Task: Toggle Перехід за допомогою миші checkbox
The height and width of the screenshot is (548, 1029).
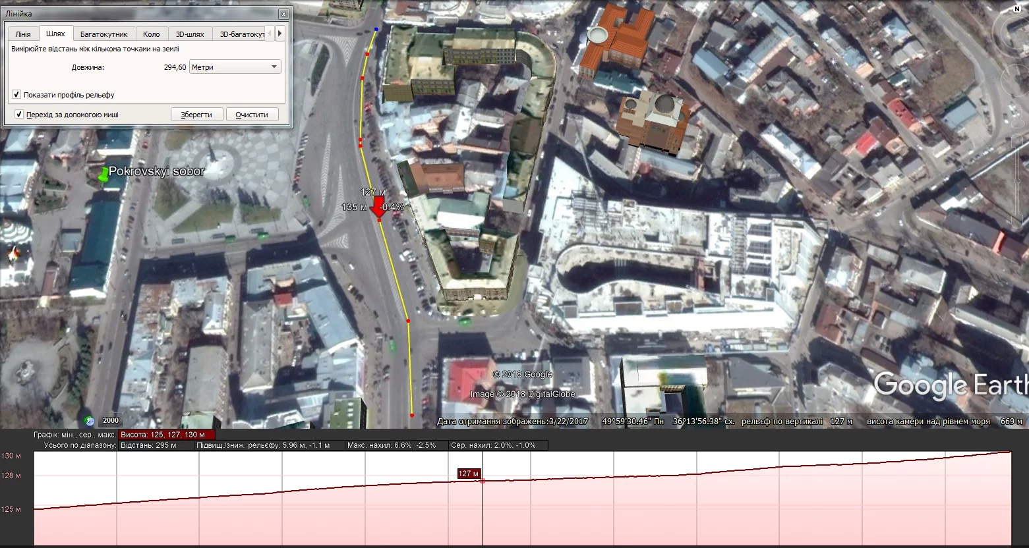Action: click(x=19, y=115)
